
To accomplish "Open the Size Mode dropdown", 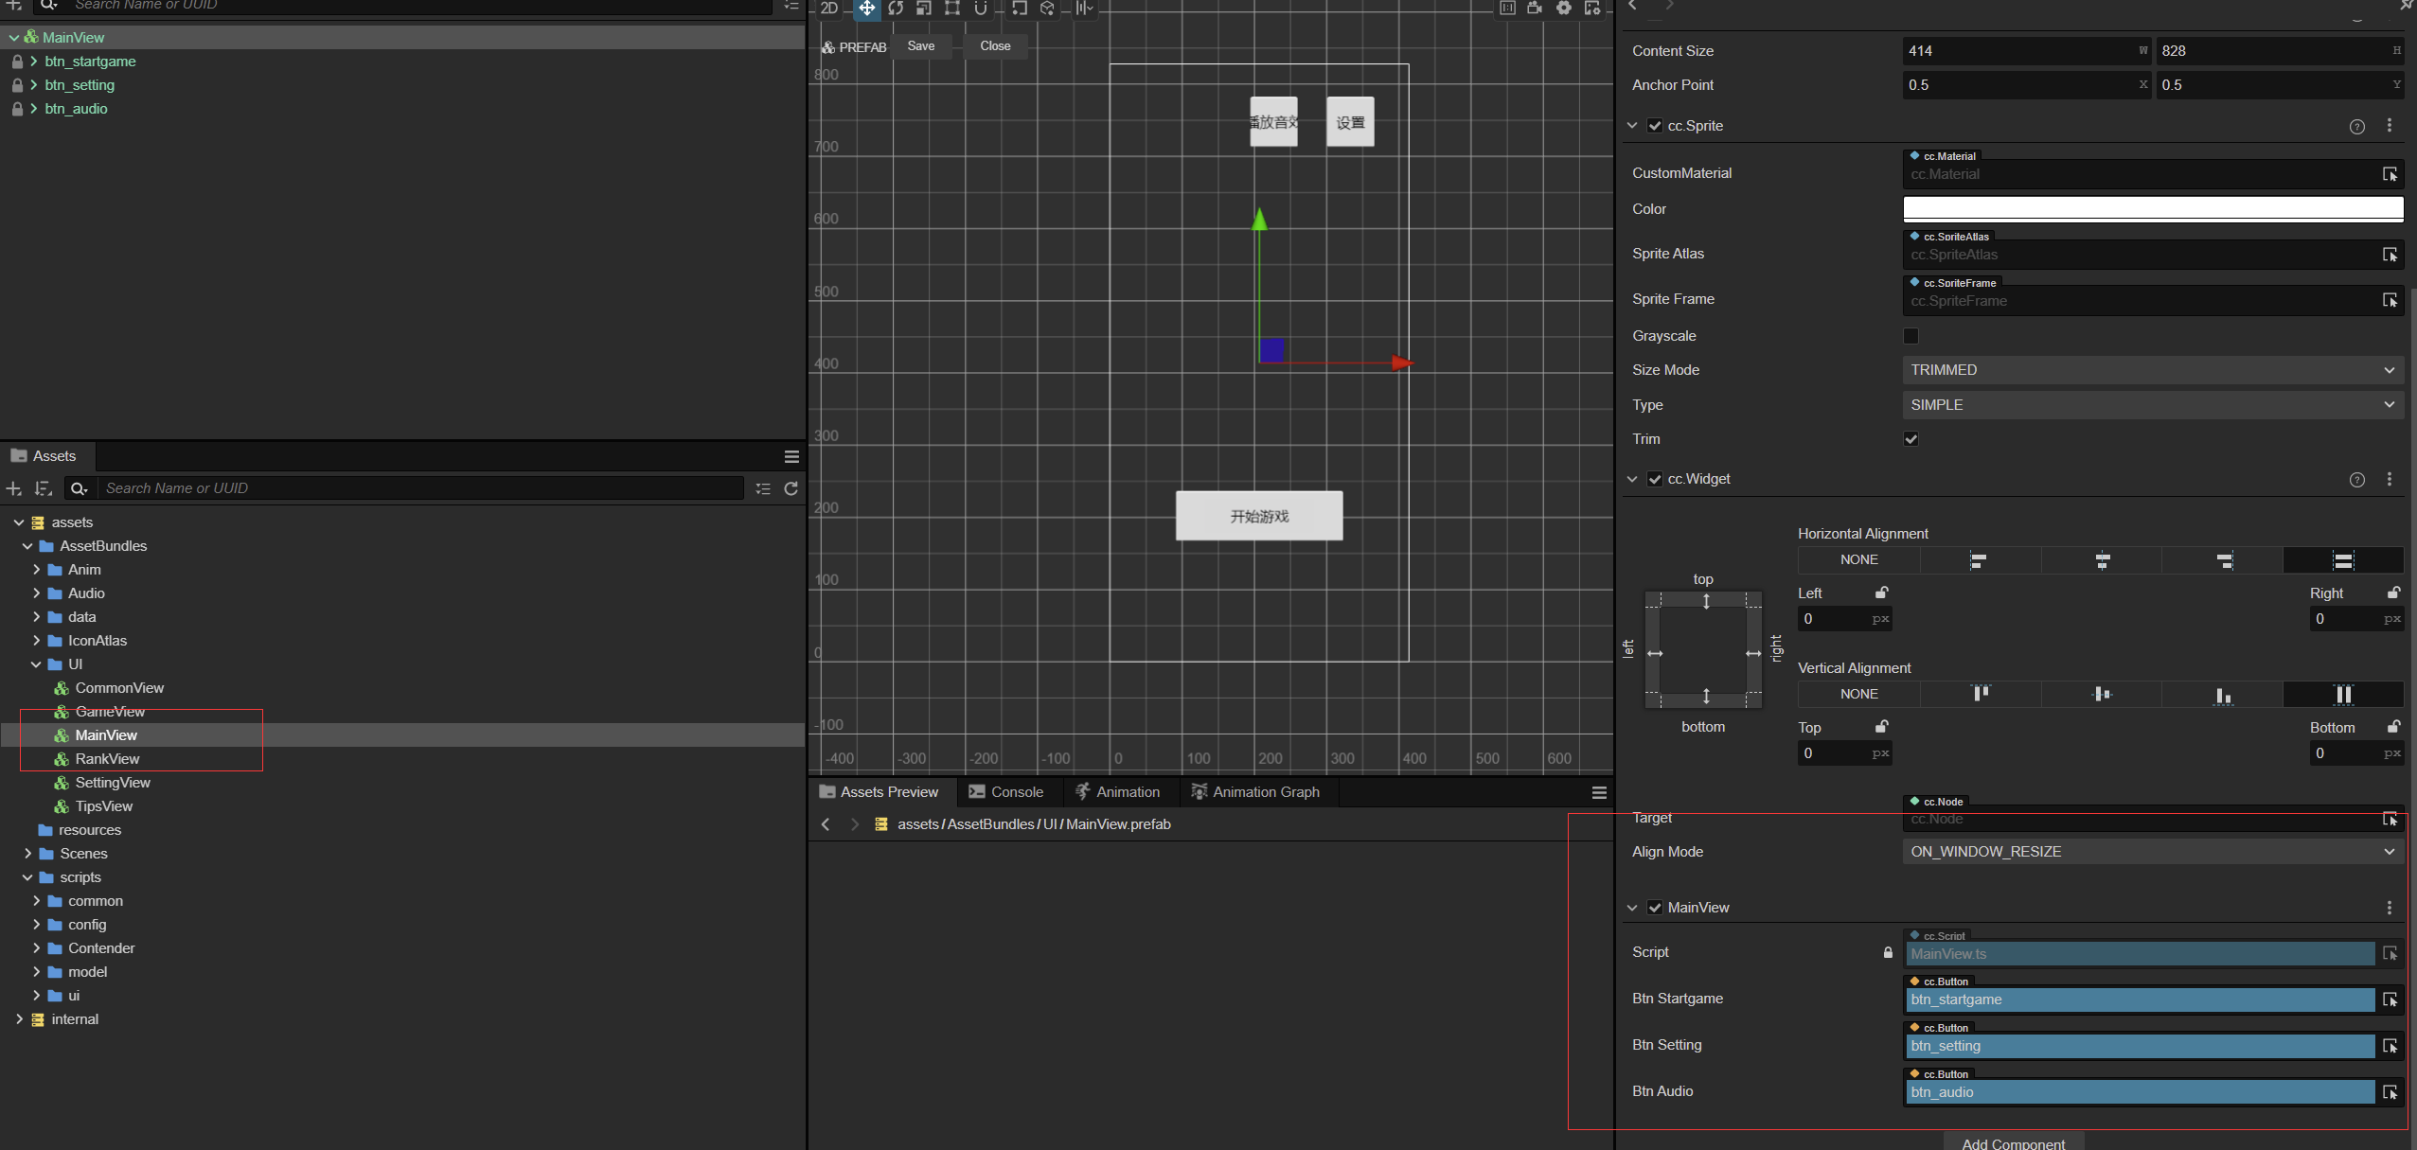I will tap(2152, 370).
